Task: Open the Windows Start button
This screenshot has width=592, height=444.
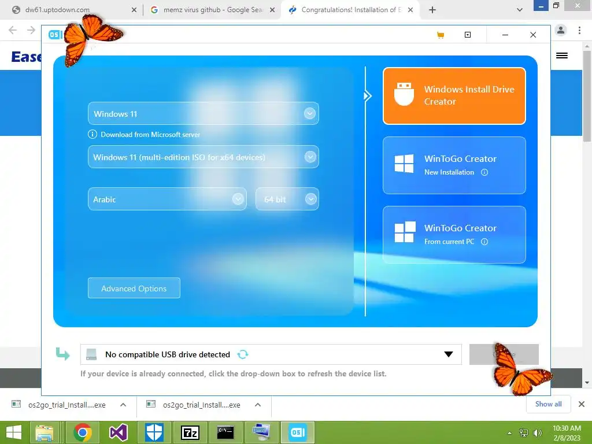Action: [14, 432]
